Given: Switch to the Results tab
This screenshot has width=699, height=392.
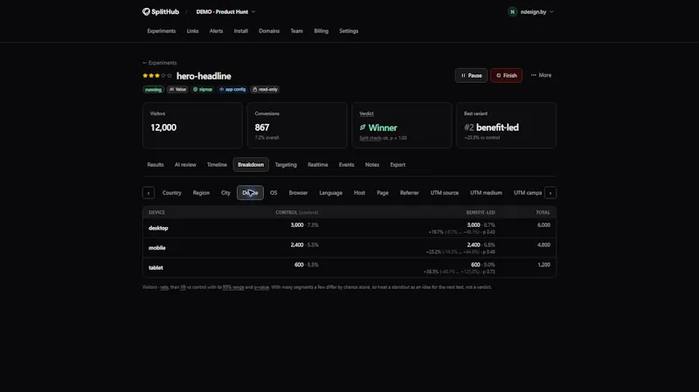Looking at the screenshot, I should pyautogui.click(x=156, y=165).
